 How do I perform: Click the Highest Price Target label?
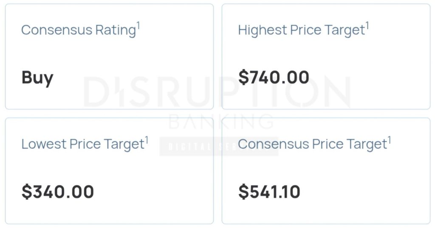(x=301, y=31)
